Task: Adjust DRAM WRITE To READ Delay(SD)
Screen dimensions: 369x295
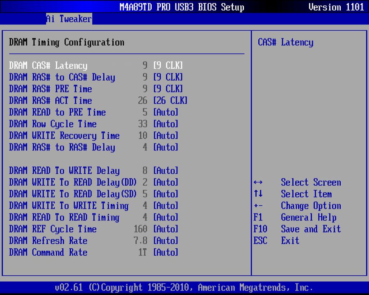Action: pyautogui.click(x=166, y=194)
